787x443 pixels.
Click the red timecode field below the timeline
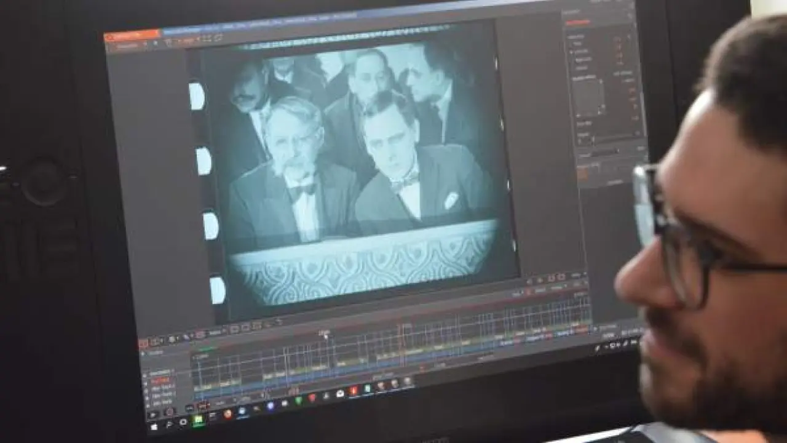point(203,405)
